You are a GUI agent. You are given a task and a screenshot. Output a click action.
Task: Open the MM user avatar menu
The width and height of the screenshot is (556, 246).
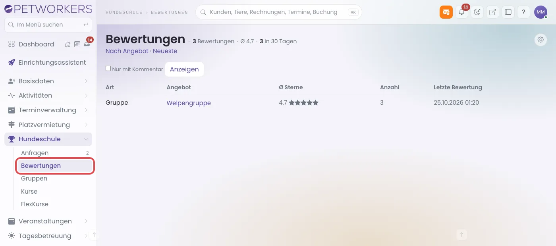(x=541, y=12)
